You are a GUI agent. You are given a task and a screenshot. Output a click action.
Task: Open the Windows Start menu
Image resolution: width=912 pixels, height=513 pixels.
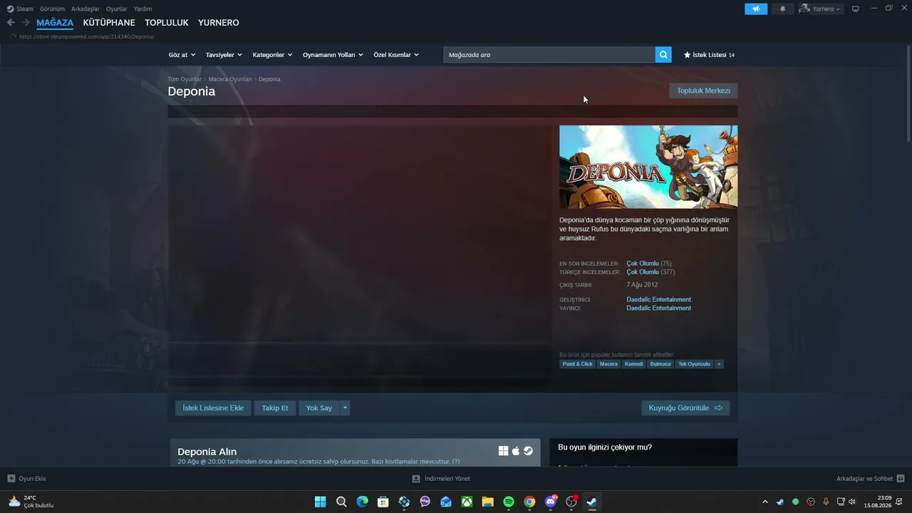[321, 502]
